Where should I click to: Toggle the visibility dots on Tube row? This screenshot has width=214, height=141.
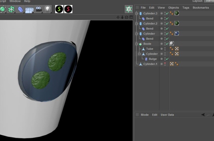[165, 49]
